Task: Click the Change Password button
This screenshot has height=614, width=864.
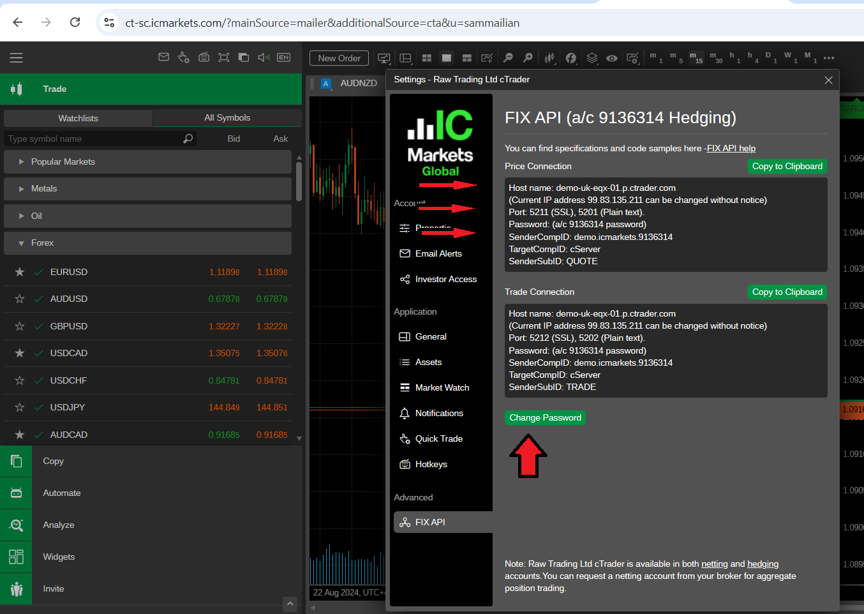Action: pyautogui.click(x=545, y=417)
